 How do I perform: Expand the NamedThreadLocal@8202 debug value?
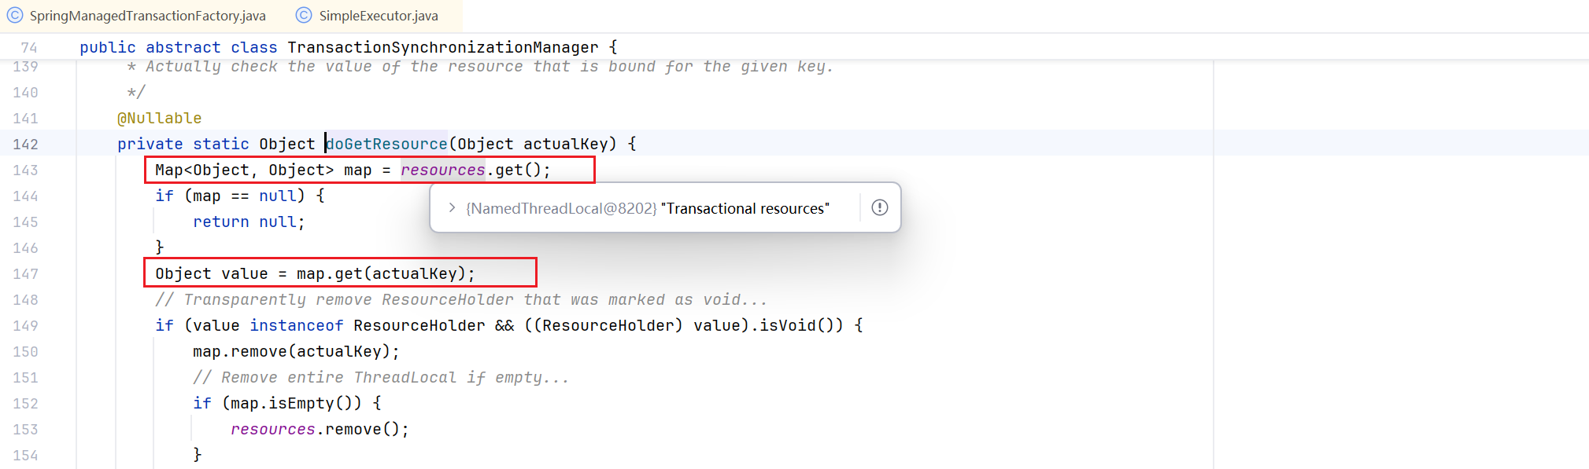pos(452,207)
